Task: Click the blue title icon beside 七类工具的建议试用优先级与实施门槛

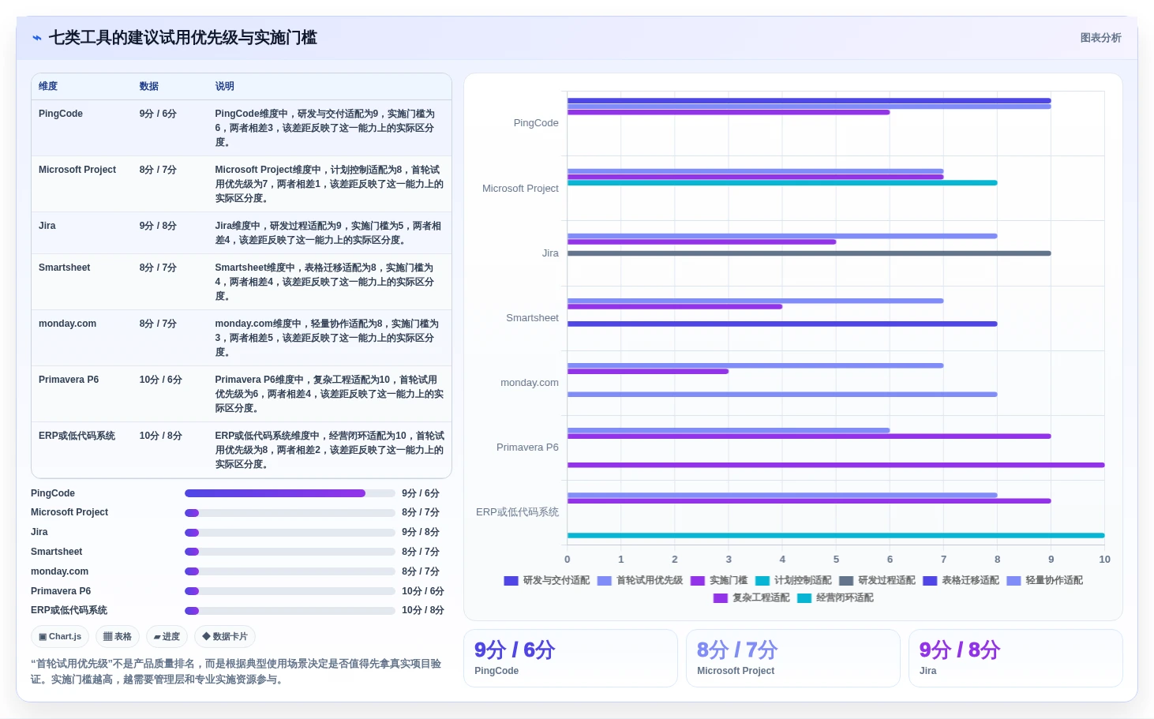Action: (x=37, y=38)
